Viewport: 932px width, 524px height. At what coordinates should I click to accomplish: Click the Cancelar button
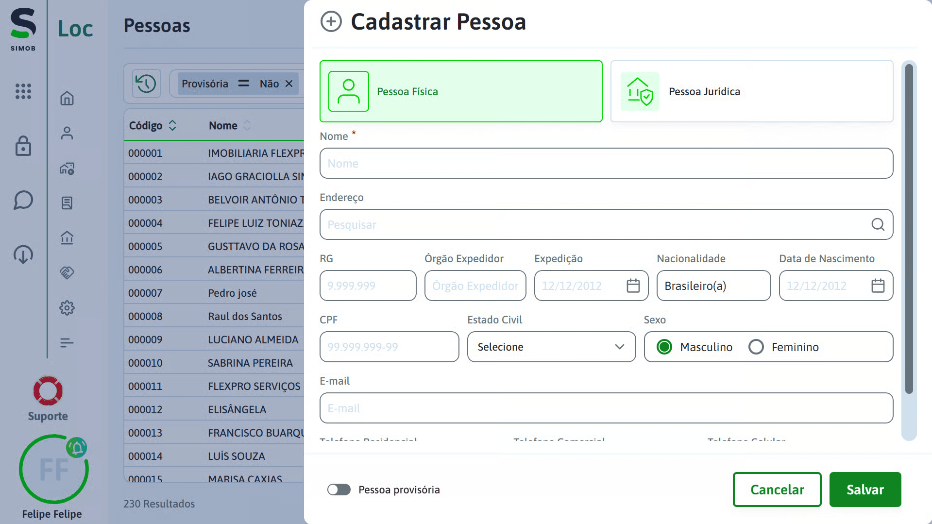pos(777,490)
